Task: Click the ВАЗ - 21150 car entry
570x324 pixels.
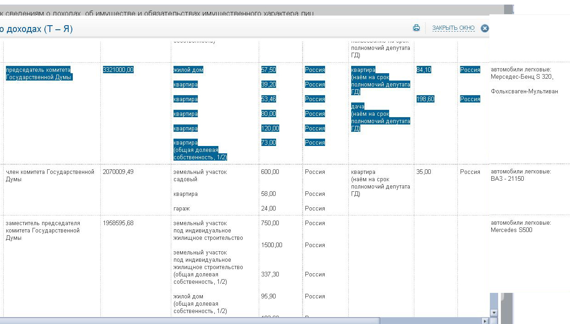Action: (x=507, y=179)
